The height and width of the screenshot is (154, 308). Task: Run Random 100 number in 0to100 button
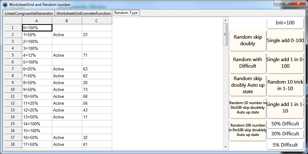tap(248, 130)
